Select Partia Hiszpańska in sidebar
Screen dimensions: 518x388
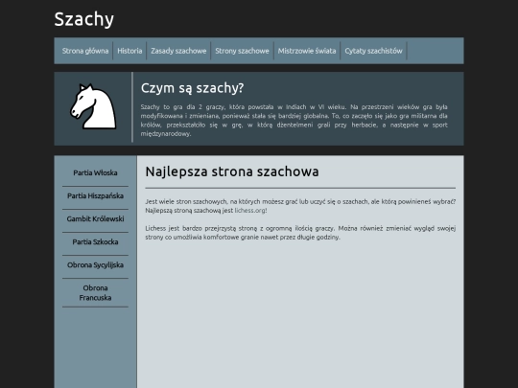click(95, 196)
